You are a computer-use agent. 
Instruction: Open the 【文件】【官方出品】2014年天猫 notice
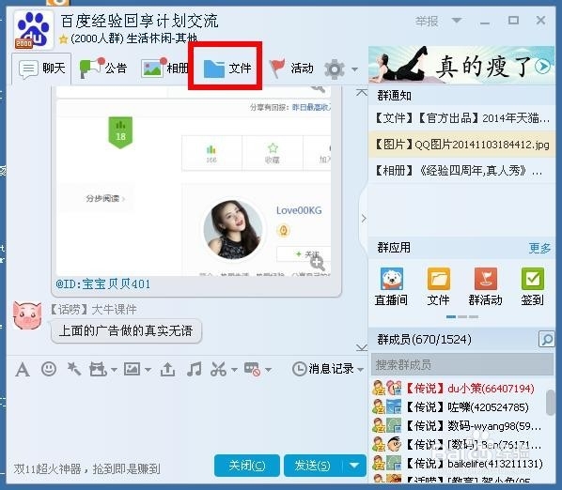pos(461,117)
